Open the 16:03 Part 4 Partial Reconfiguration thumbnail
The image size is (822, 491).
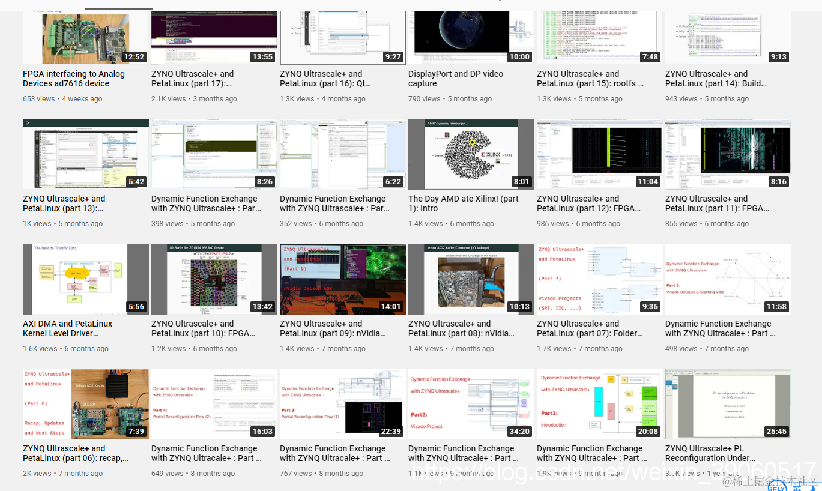click(x=214, y=403)
